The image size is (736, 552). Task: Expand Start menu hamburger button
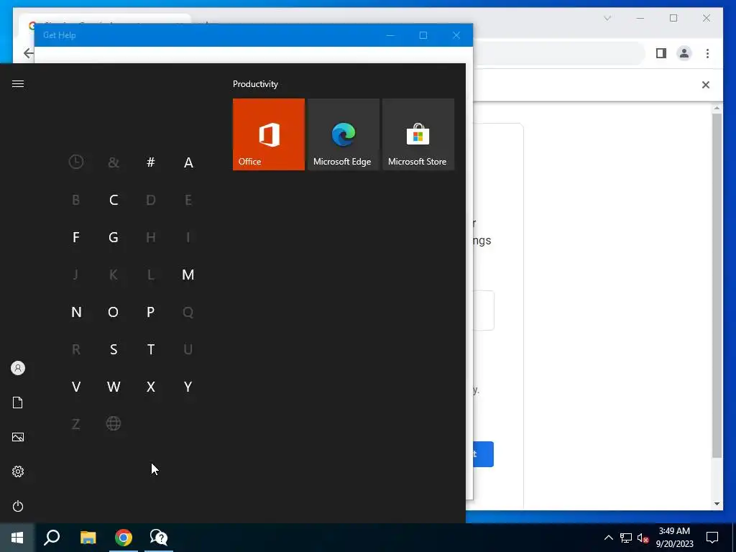tap(18, 83)
